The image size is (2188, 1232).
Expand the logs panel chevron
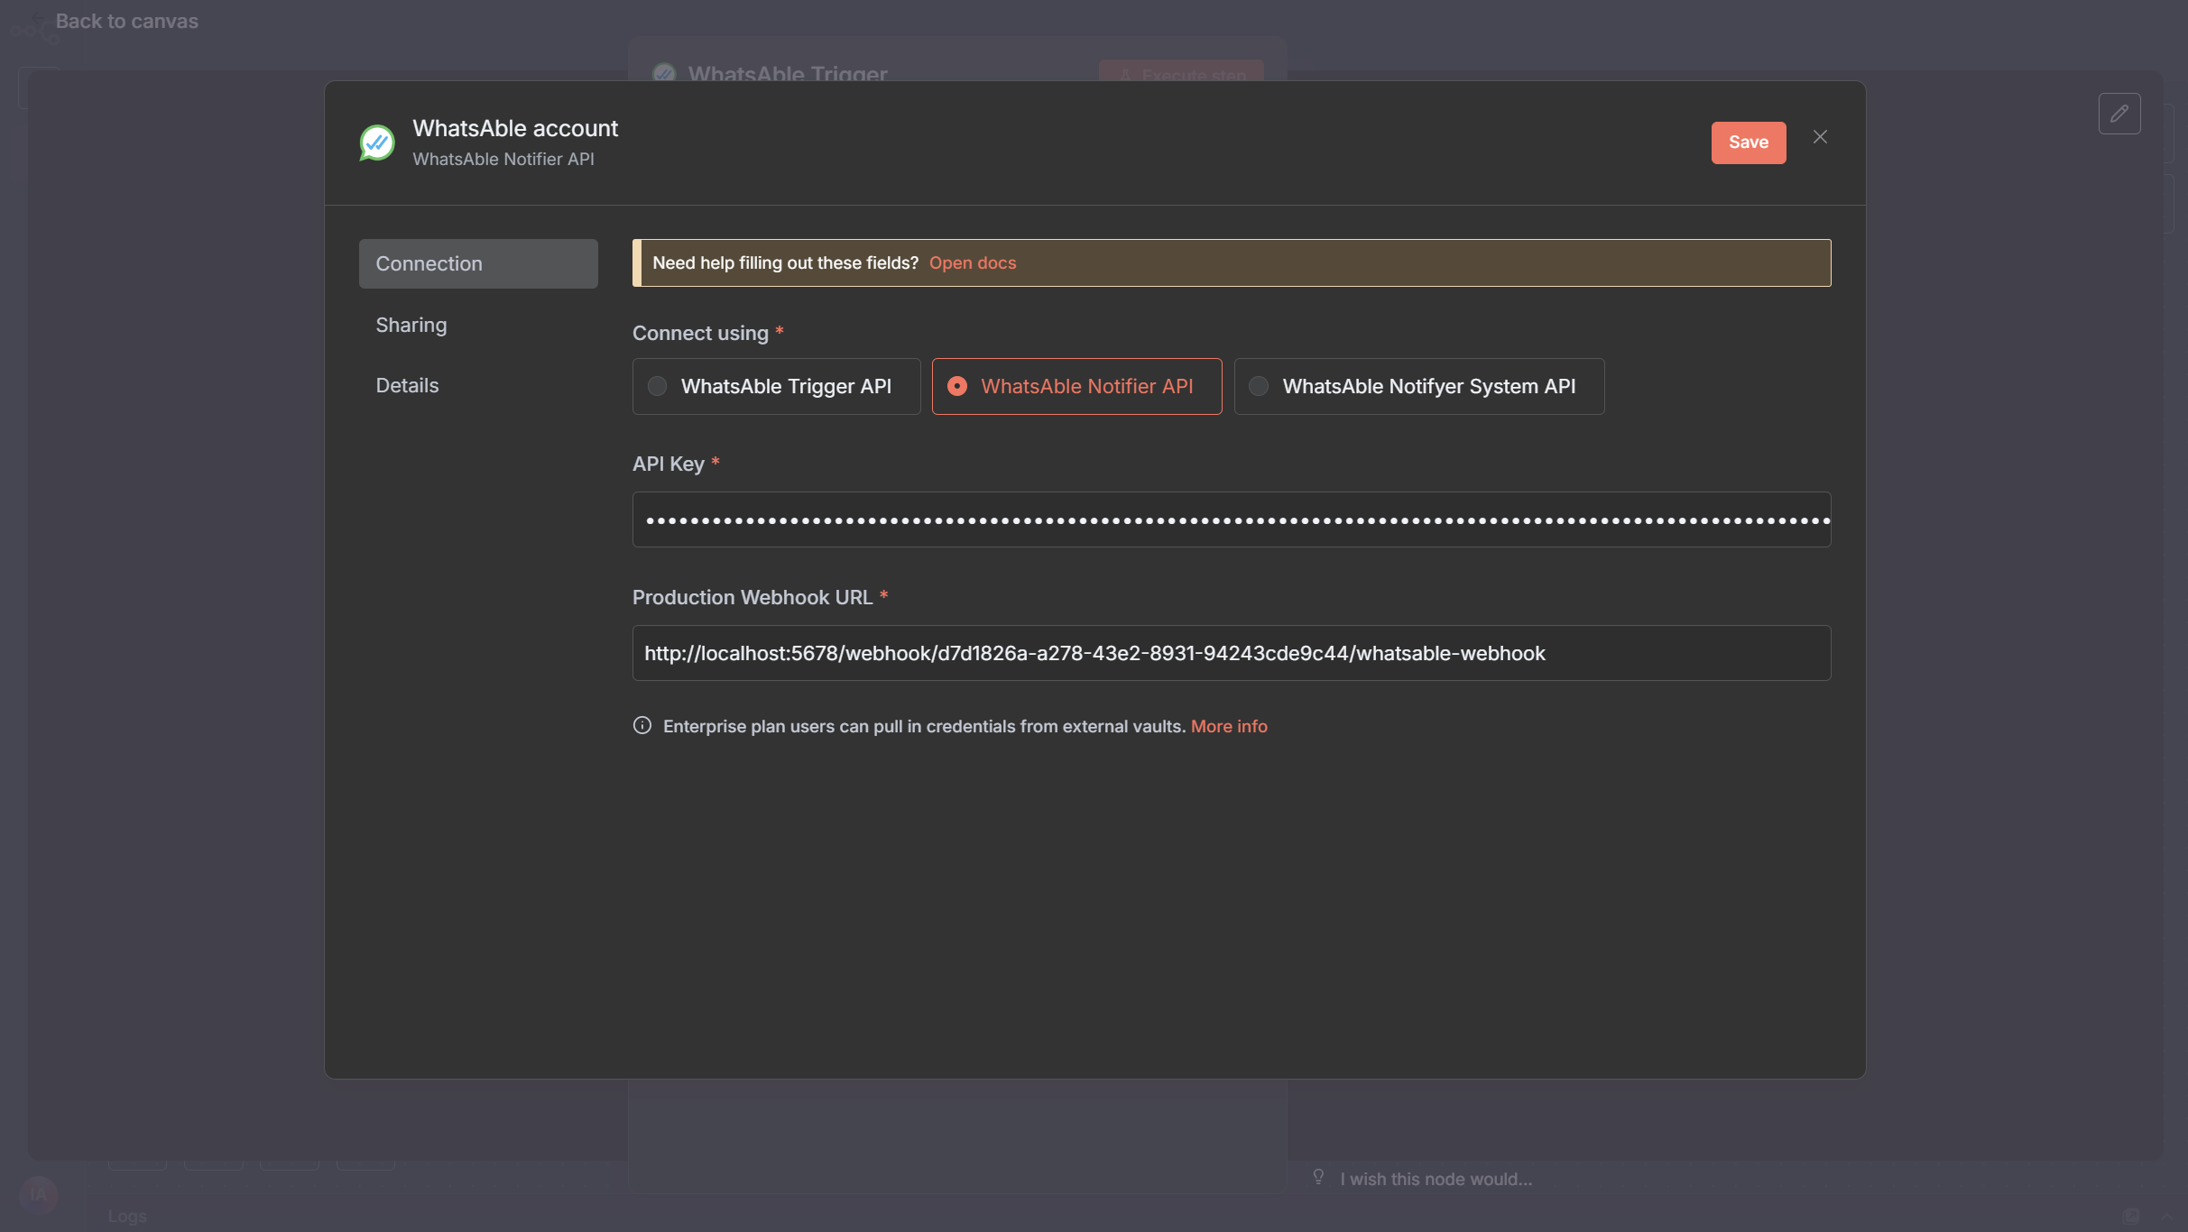(2165, 1216)
